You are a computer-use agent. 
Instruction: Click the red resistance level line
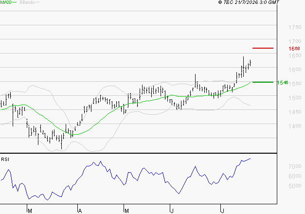click(x=263, y=48)
